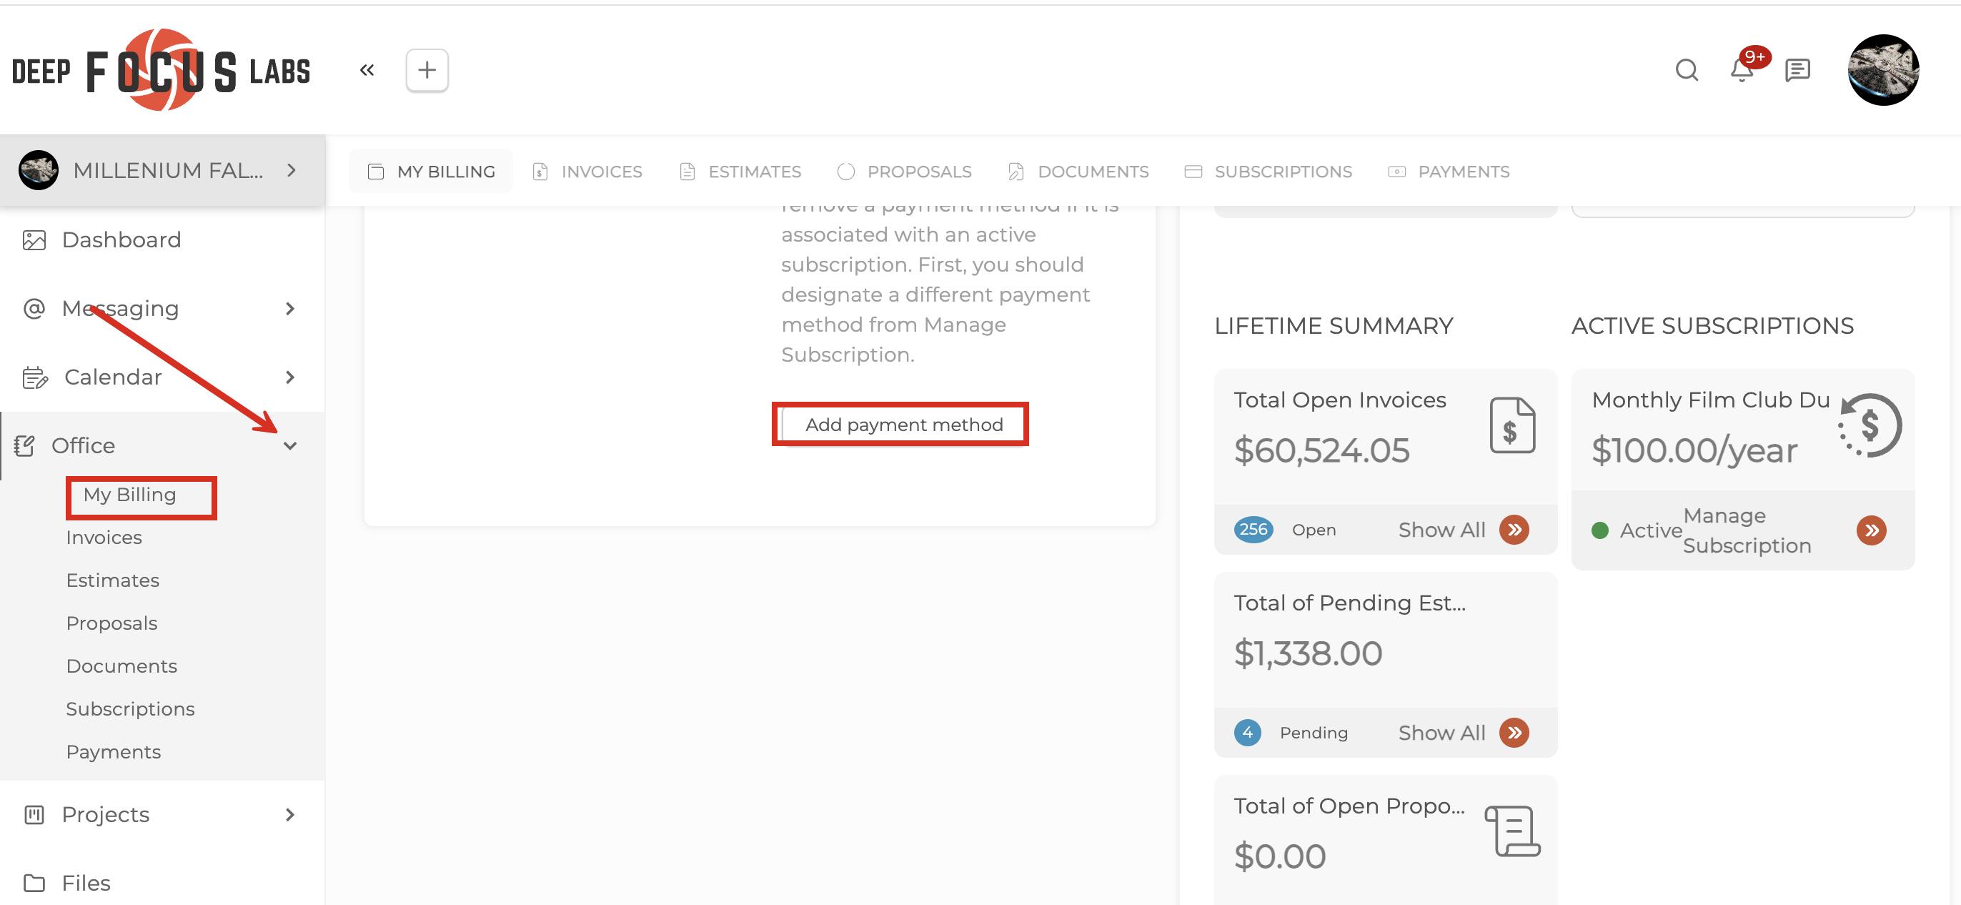Click the arrow beside Open invoices Show All
The width and height of the screenshot is (1961, 905).
pyautogui.click(x=1514, y=530)
